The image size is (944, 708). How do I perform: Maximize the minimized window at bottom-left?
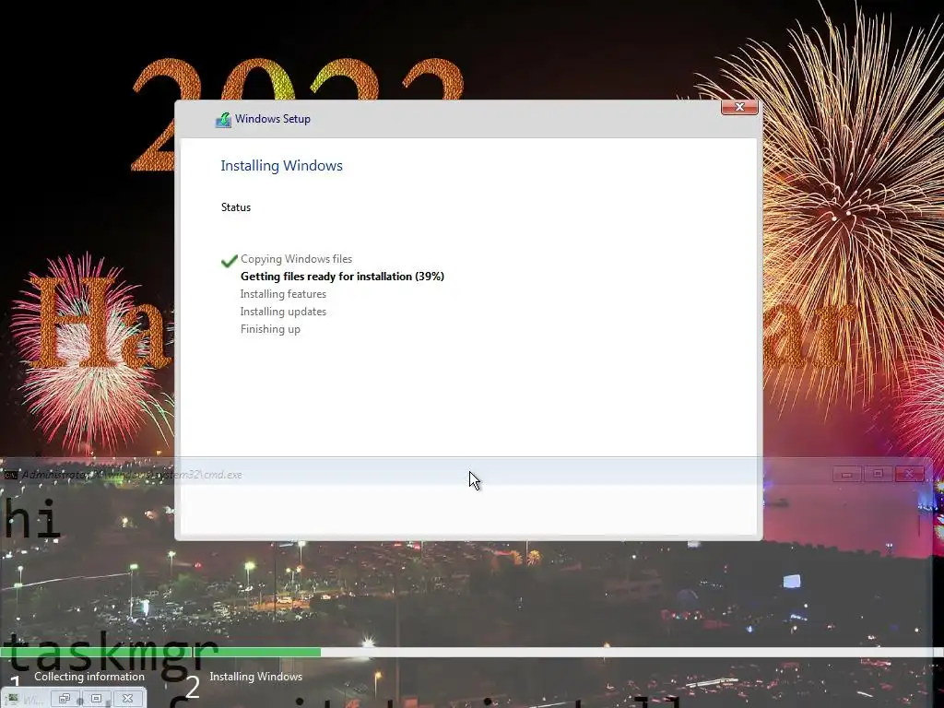[96, 699]
